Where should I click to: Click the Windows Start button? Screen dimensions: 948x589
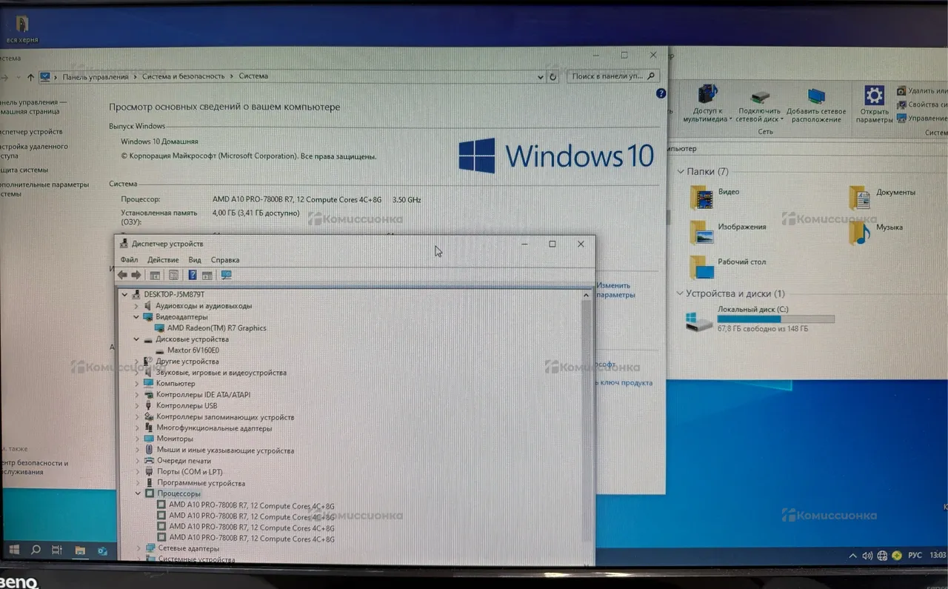point(13,550)
